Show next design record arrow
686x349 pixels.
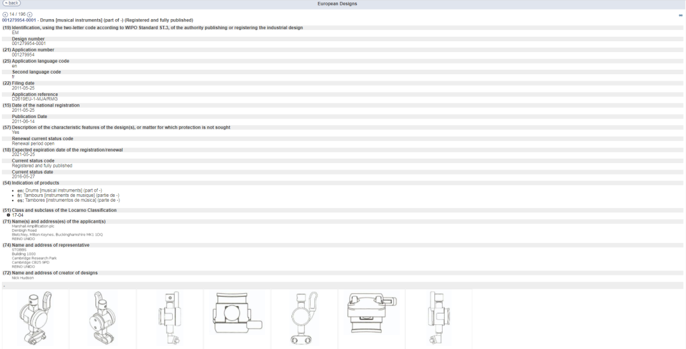pos(30,15)
